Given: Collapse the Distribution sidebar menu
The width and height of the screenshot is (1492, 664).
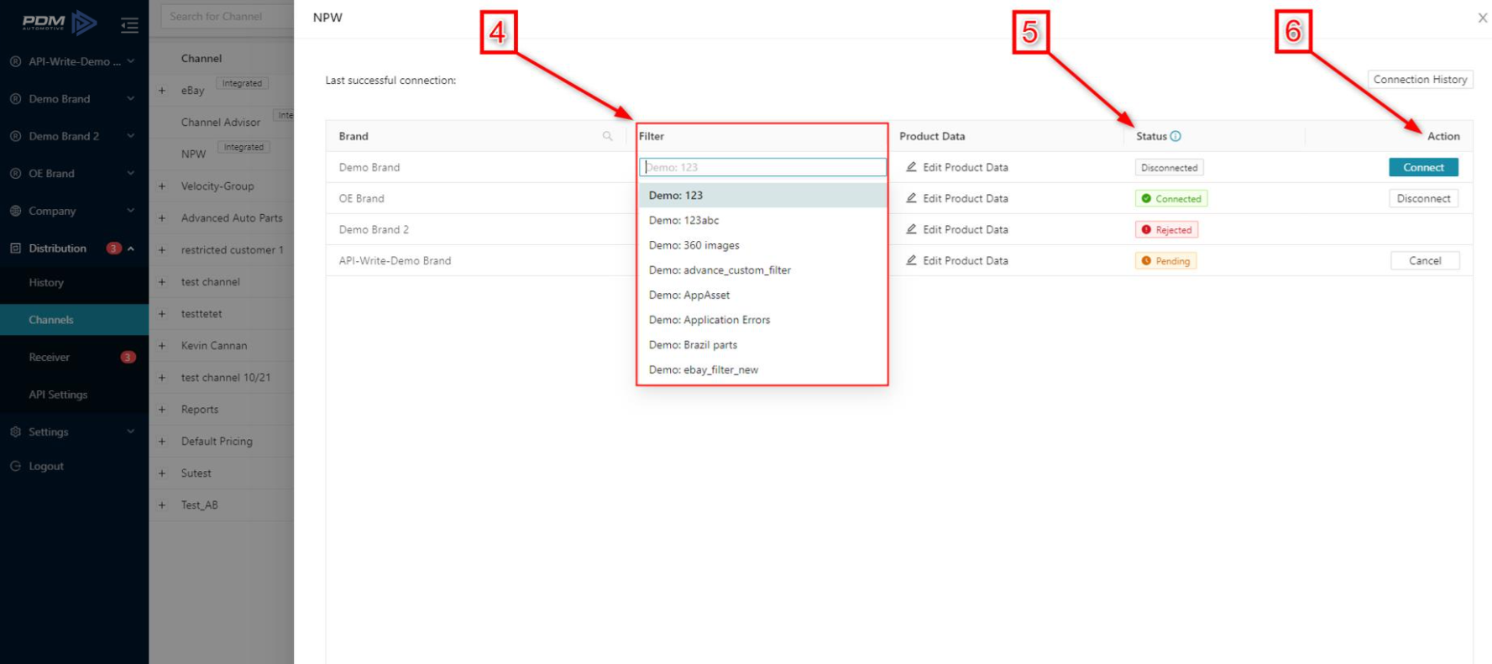Looking at the screenshot, I should pos(131,248).
